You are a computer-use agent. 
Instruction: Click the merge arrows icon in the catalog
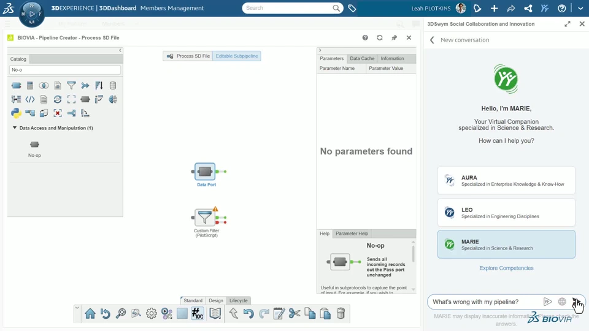tap(85, 86)
